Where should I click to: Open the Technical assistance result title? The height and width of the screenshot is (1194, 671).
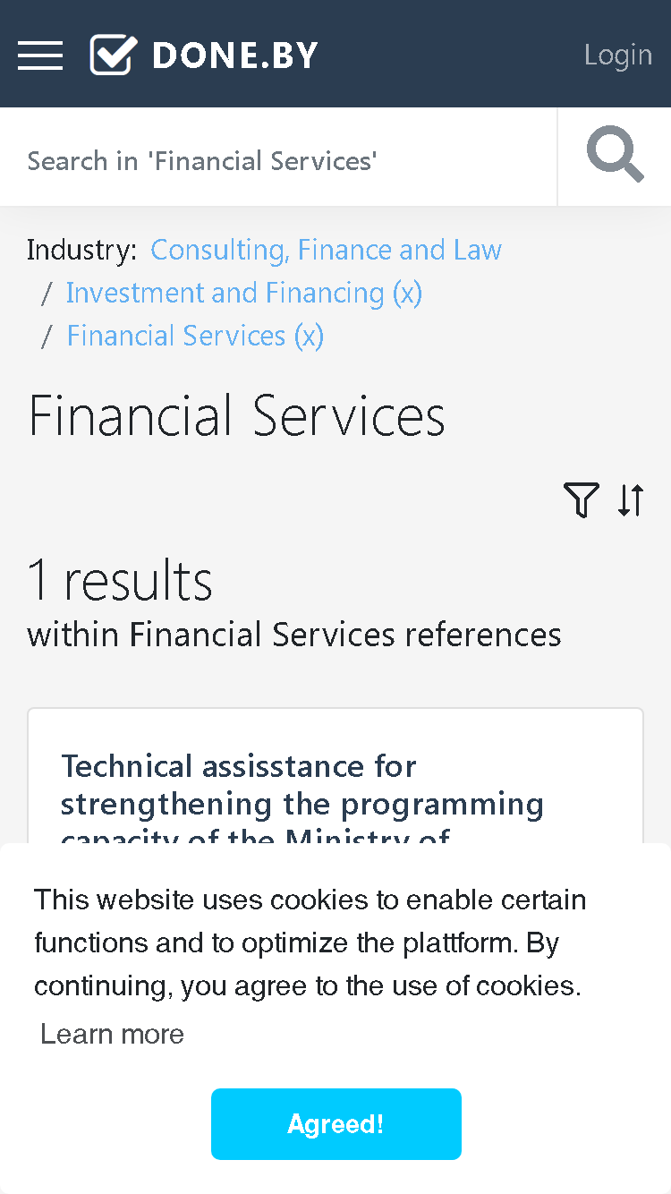tap(302, 803)
